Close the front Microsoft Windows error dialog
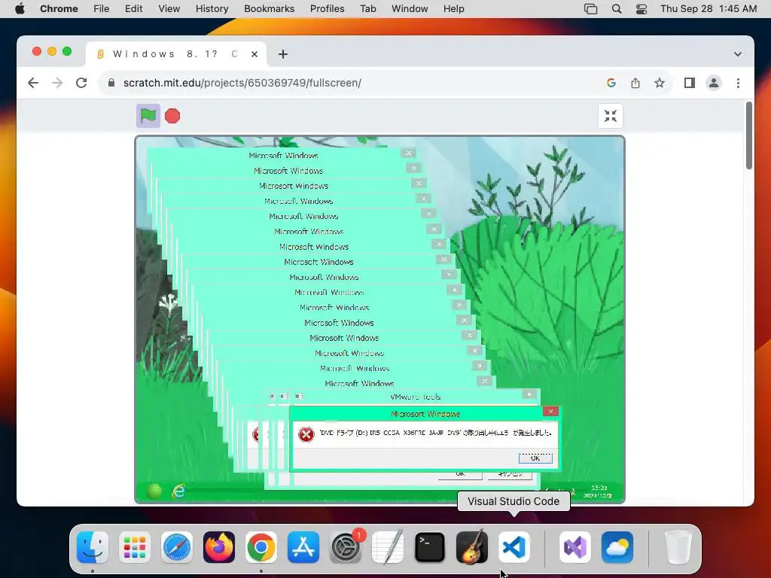The height and width of the screenshot is (578, 771). [550, 412]
